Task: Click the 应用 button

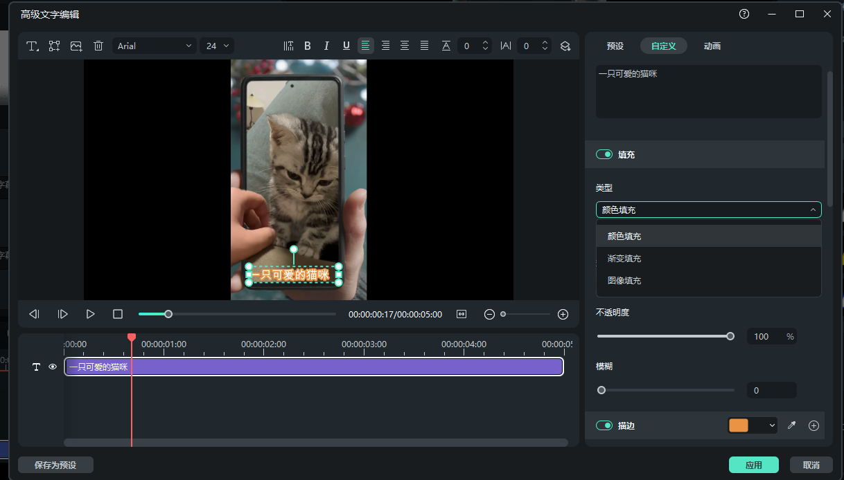Action: [x=753, y=465]
